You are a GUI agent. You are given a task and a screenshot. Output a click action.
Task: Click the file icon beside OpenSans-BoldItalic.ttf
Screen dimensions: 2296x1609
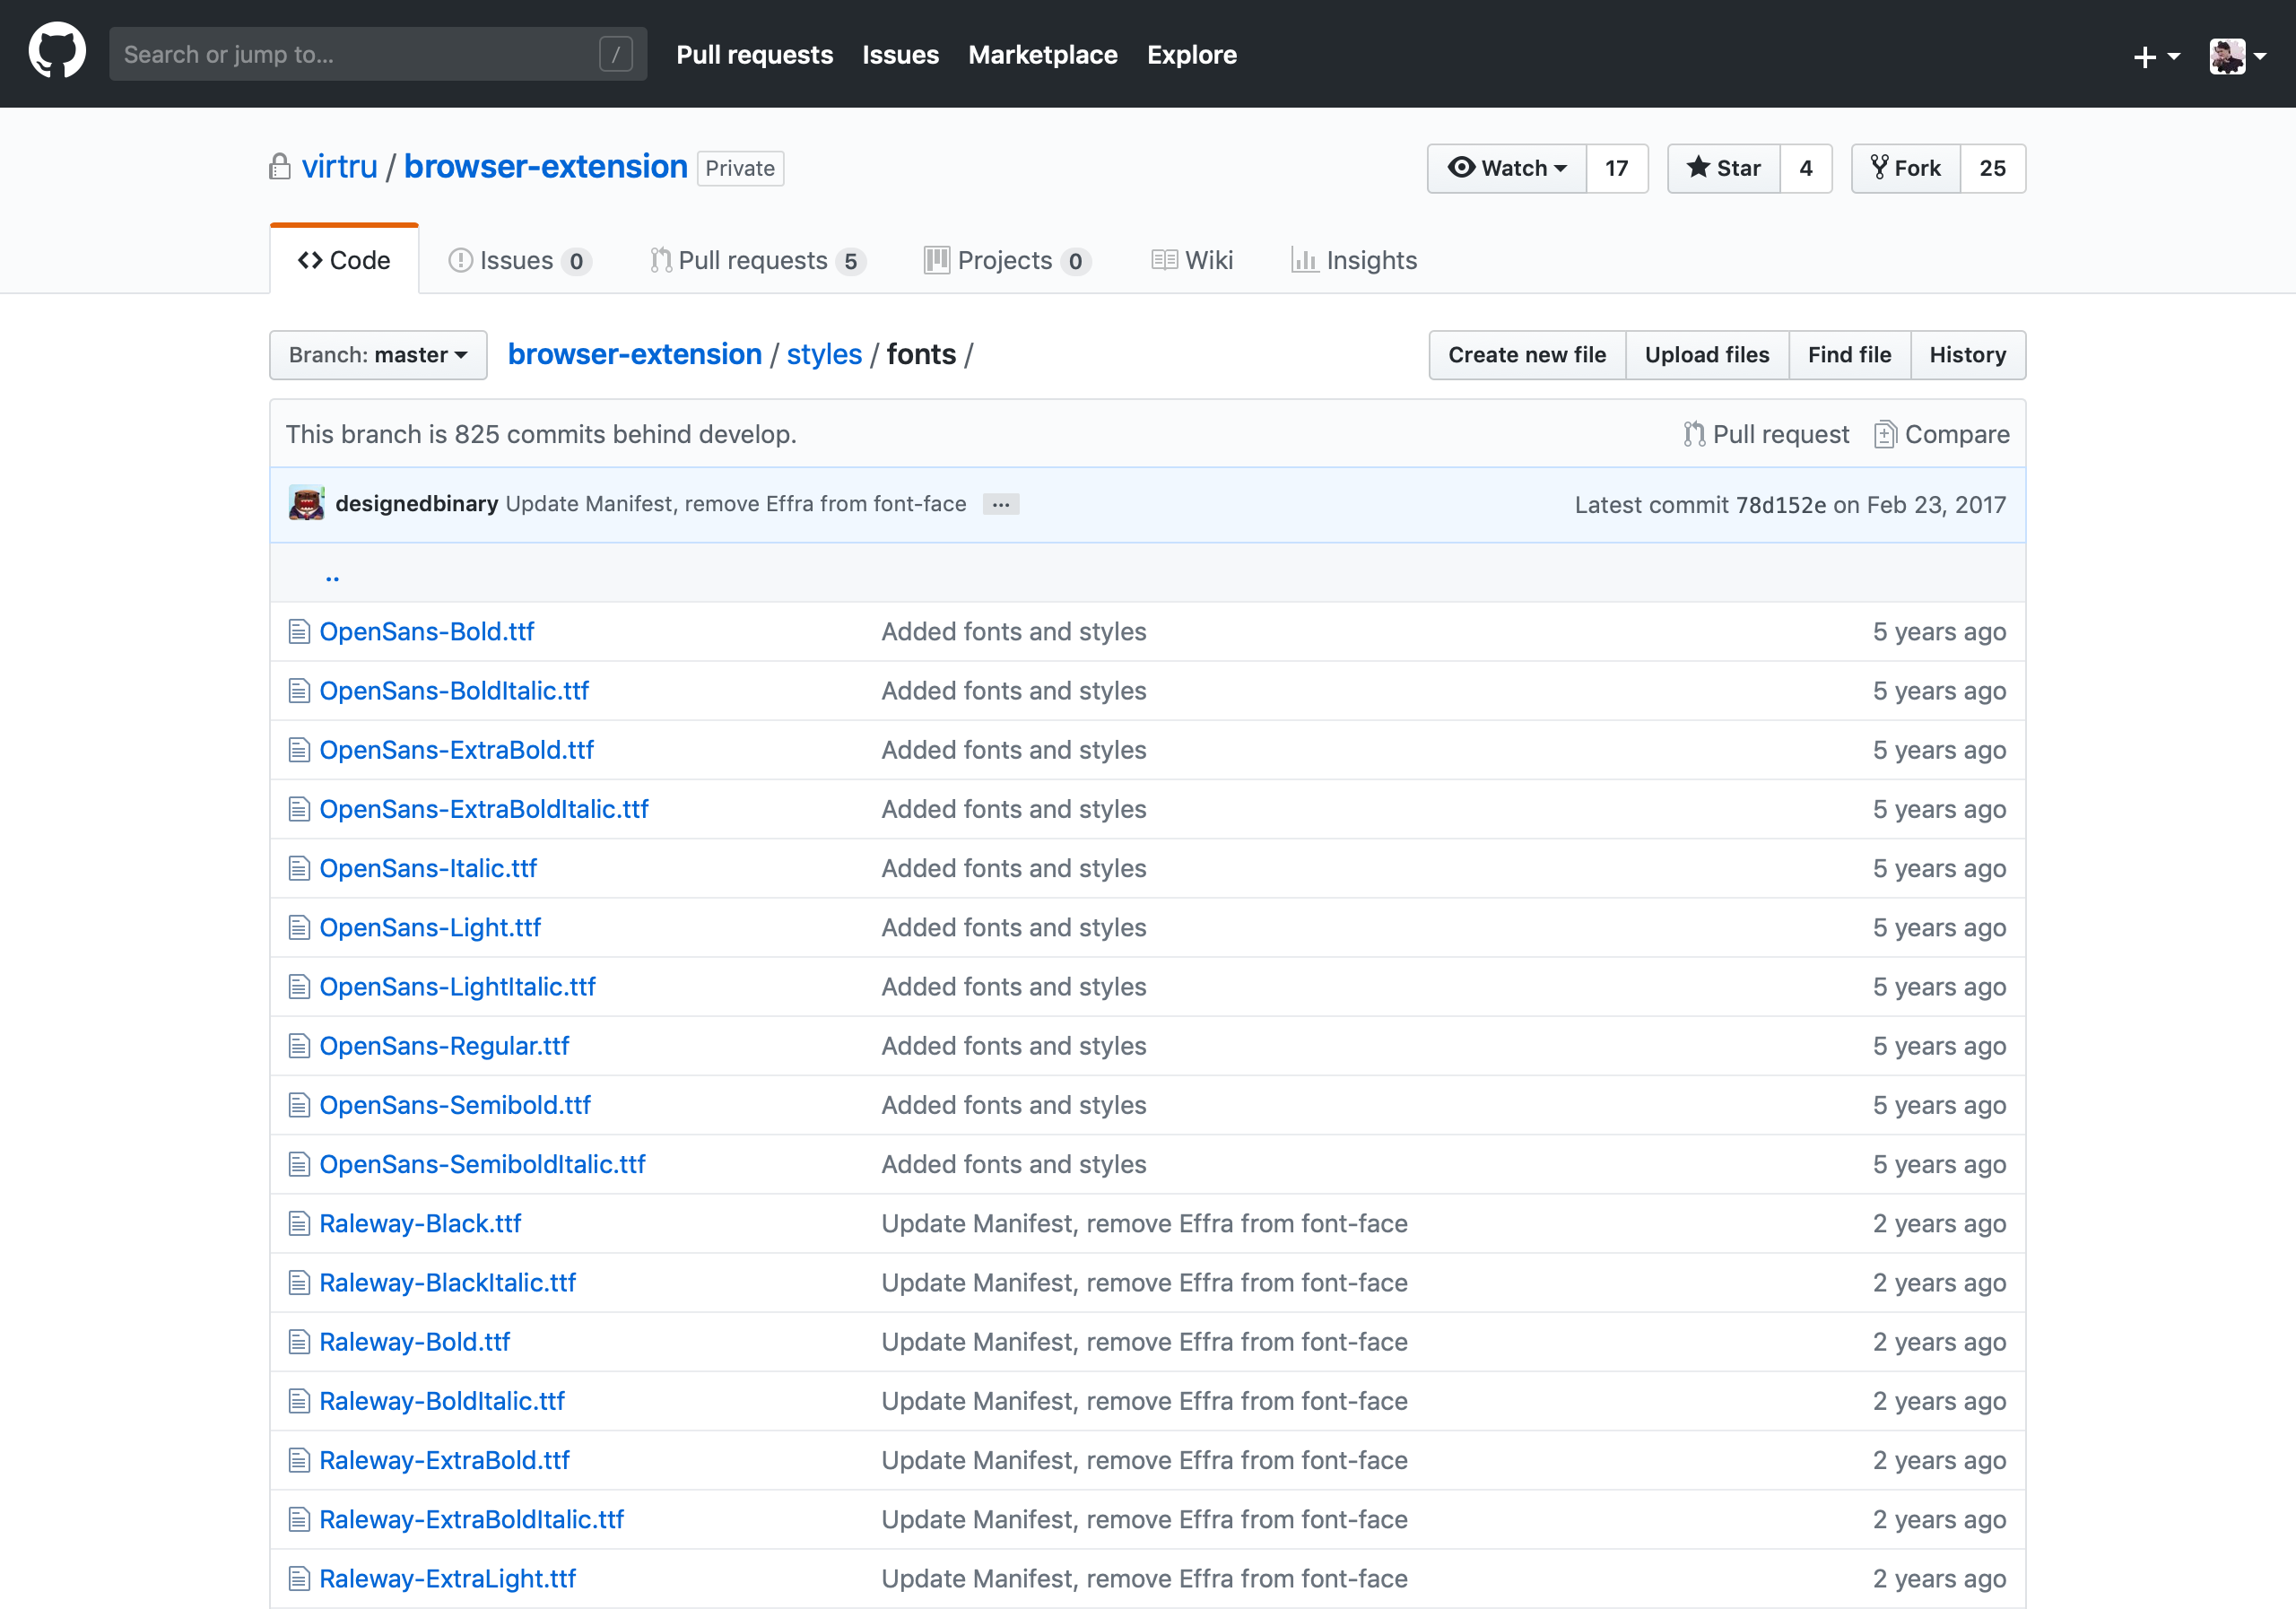[299, 691]
